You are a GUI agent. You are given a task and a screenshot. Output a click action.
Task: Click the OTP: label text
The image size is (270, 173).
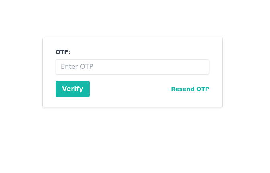[x=63, y=52]
